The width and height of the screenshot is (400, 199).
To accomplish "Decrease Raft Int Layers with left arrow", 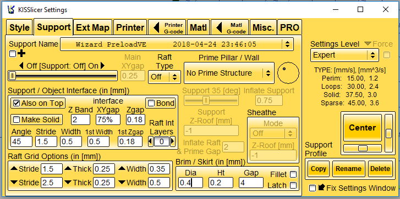I will 151,141.
